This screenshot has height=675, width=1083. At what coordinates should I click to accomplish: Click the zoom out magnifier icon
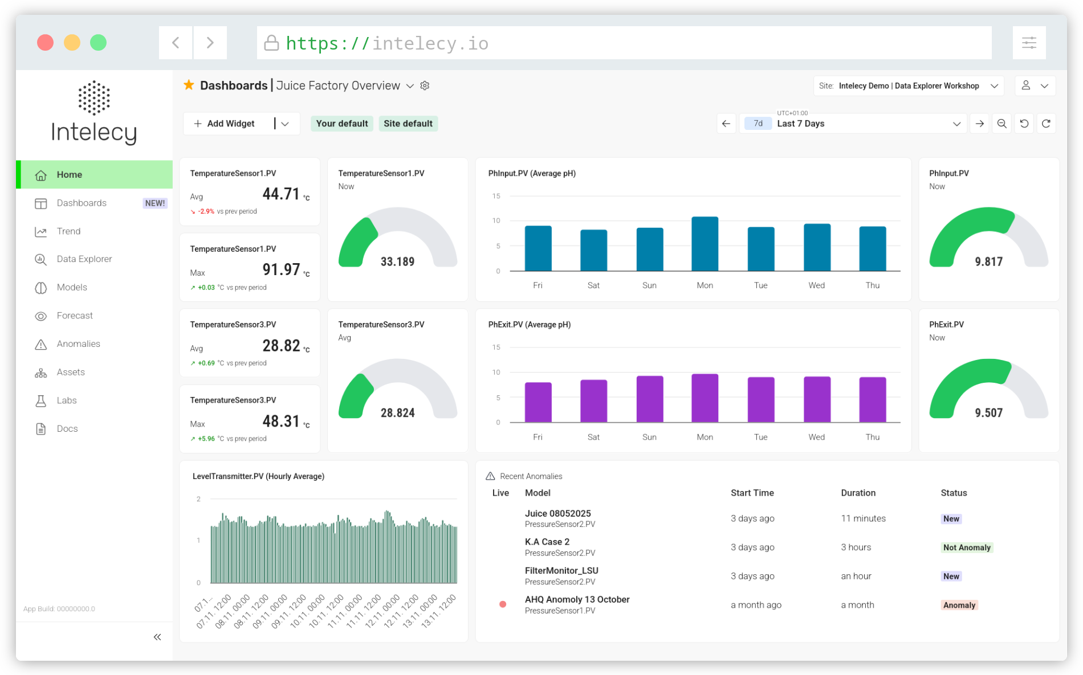tap(1001, 124)
